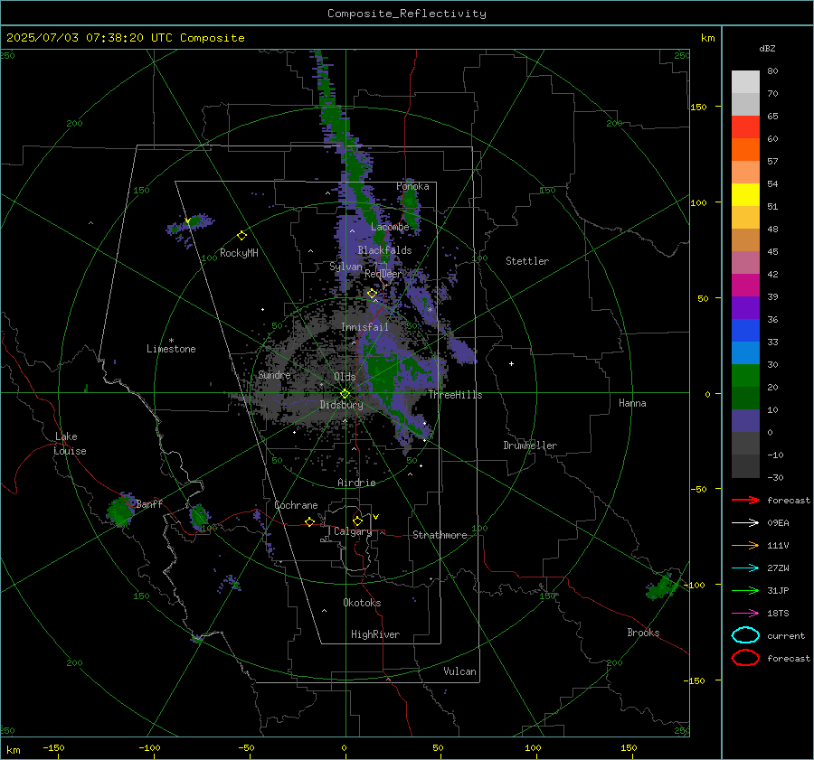Image resolution: width=814 pixels, height=760 pixels.
Task: Click the cyan current oval icon
Action: coord(745,635)
